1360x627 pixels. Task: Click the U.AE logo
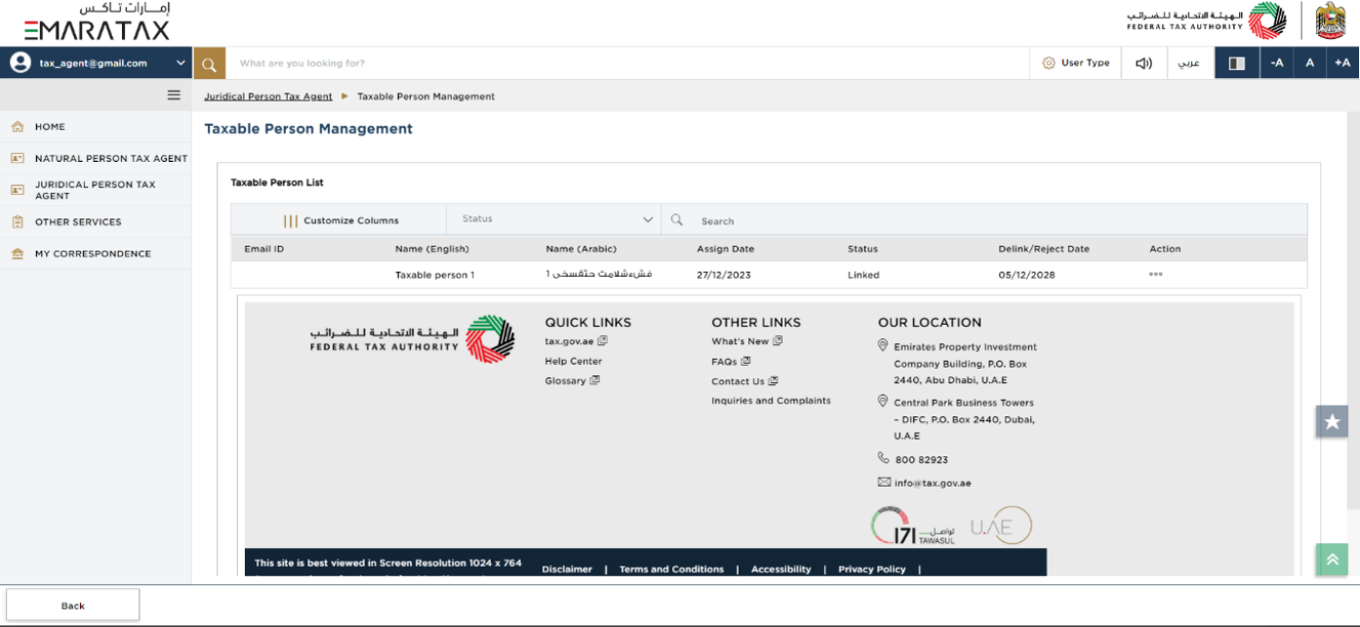tap(1001, 526)
